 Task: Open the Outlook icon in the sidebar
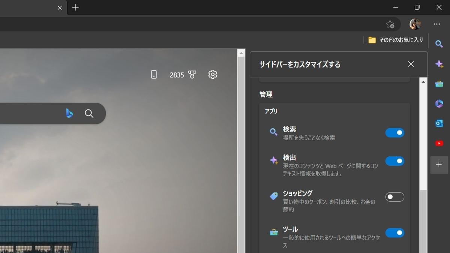pyautogui.click(x=439, y=123)
